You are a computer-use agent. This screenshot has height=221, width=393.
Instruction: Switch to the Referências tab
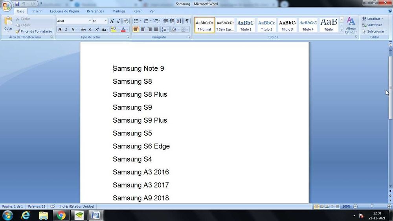95,11
